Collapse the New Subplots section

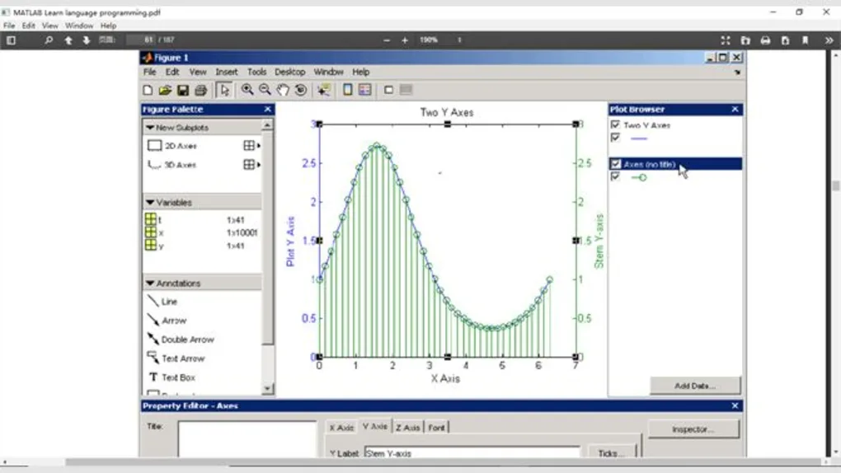click(150, 128)
